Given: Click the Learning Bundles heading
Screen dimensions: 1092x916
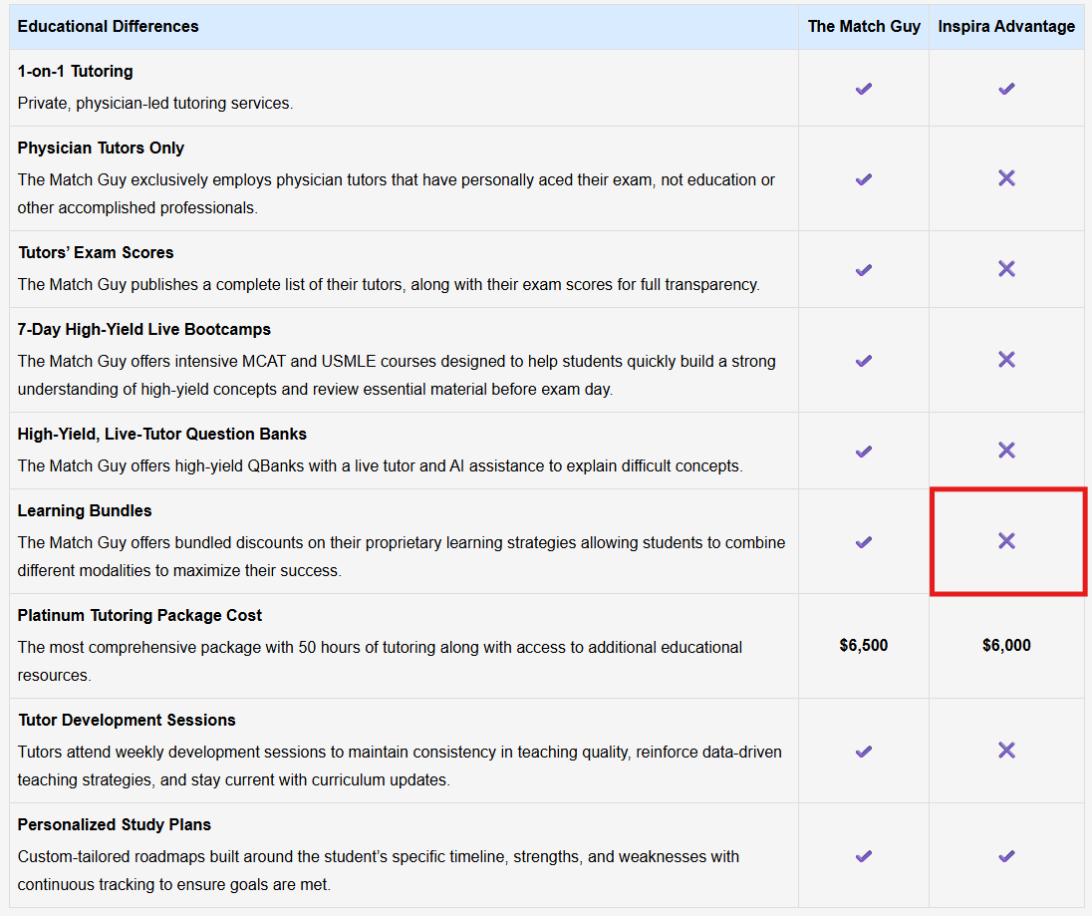Looking at the screenshot, I should [85, 510].
